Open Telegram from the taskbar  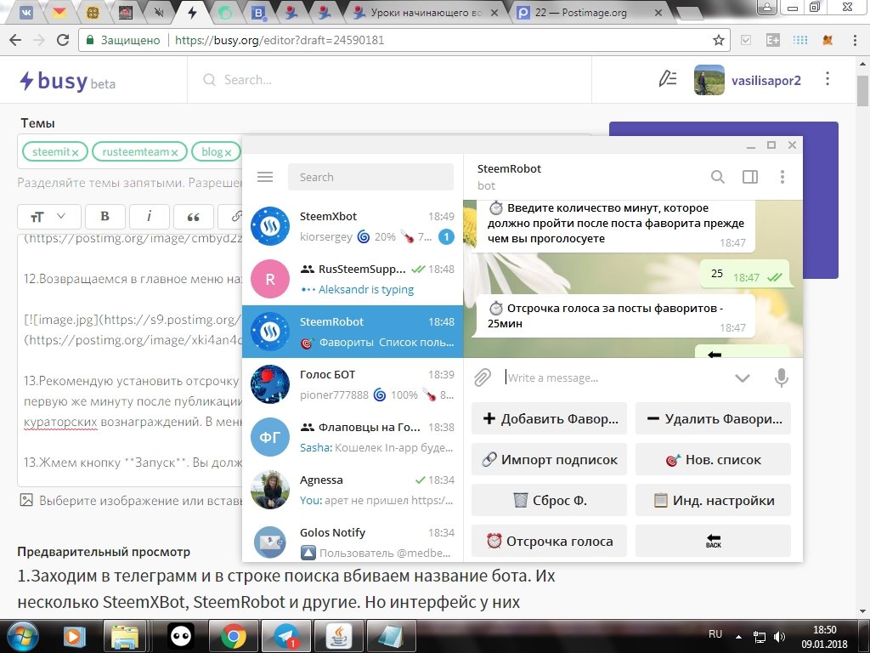(x=286, y=636)
